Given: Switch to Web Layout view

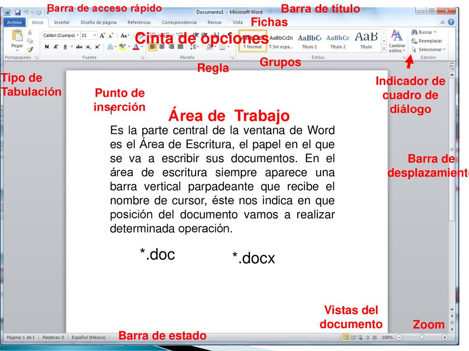Looking at the screenshot, I should (x=360, y=337).
